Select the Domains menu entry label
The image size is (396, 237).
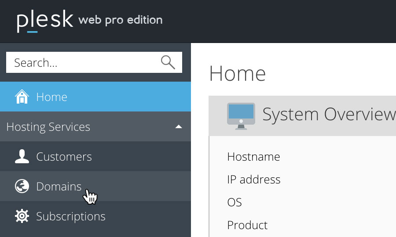point(59,187)
